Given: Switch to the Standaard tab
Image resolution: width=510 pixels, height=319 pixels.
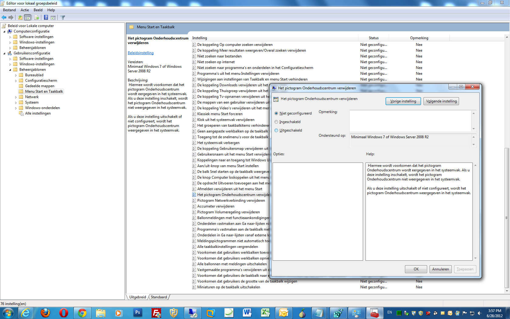Looking at the screenshot, I should pyautogui.click(x=159, y=297).
